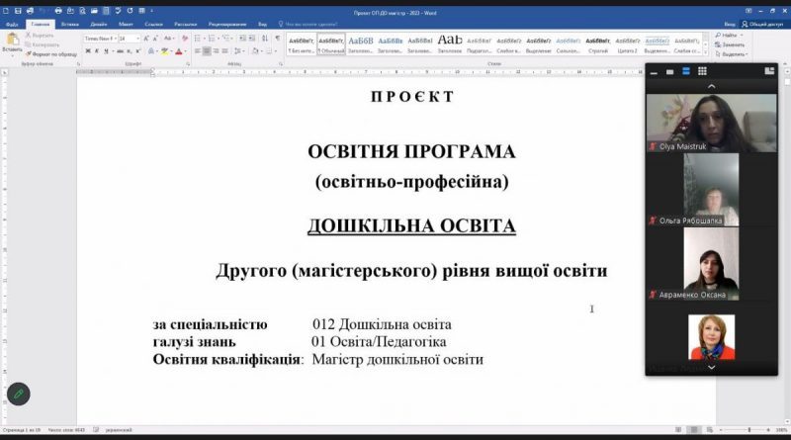
Task: Expand the styles gallery more arrow
Action: click(705, 51)
